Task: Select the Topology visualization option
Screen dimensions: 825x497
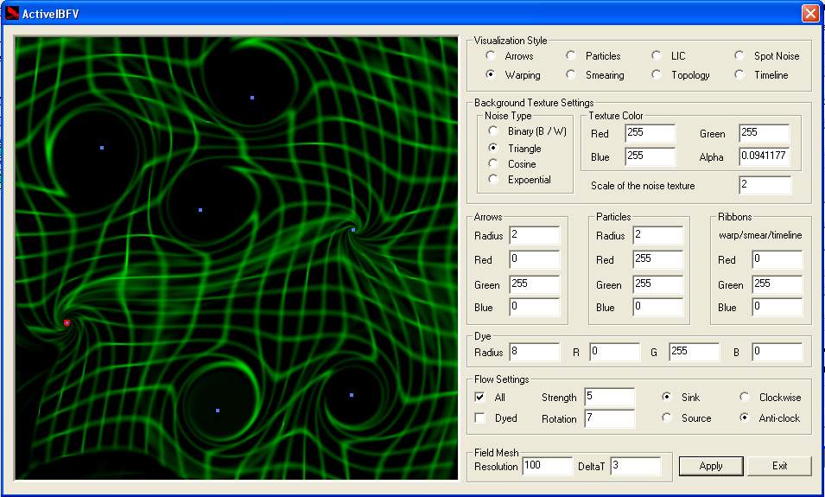Action: tap(657, 75)
